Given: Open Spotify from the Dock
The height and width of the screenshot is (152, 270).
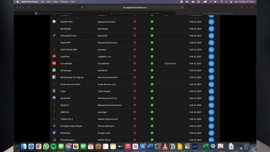Looking at the screenshot, I should pos(54,147).
